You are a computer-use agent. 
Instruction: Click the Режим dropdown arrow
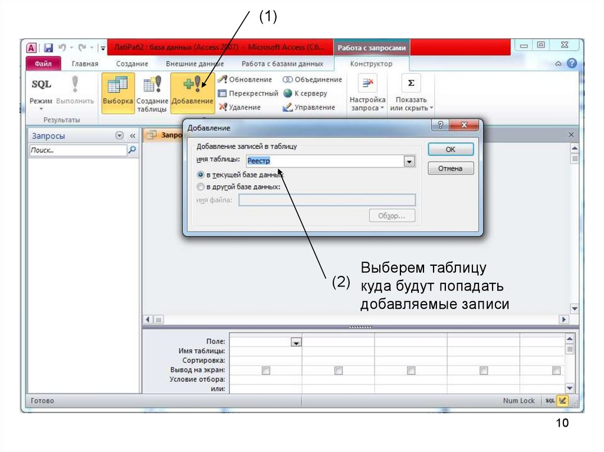tap(41, 109)
